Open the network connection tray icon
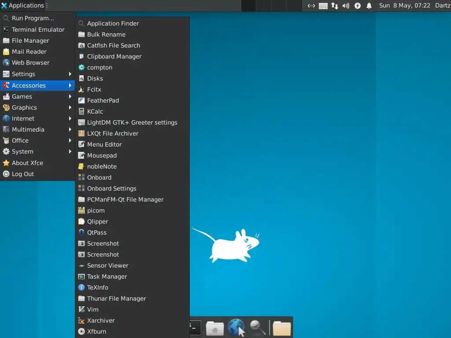Viewport: 451px width, 338px height. click(x=311, y=6)
